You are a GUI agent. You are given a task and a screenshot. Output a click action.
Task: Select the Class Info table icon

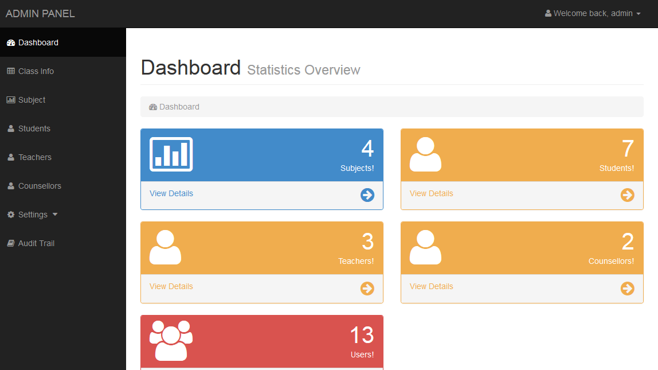[10, 71]
